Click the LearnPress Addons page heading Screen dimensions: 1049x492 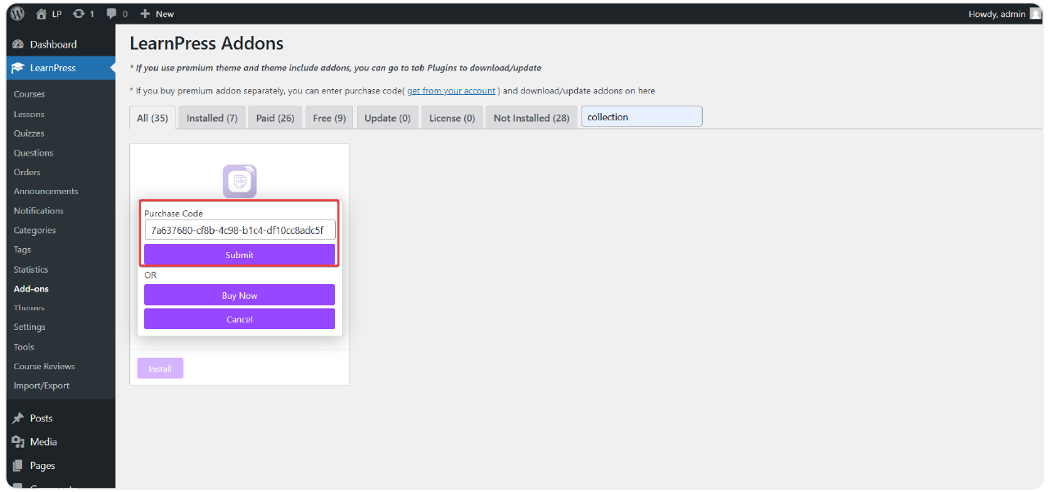(x=206, y=43)
